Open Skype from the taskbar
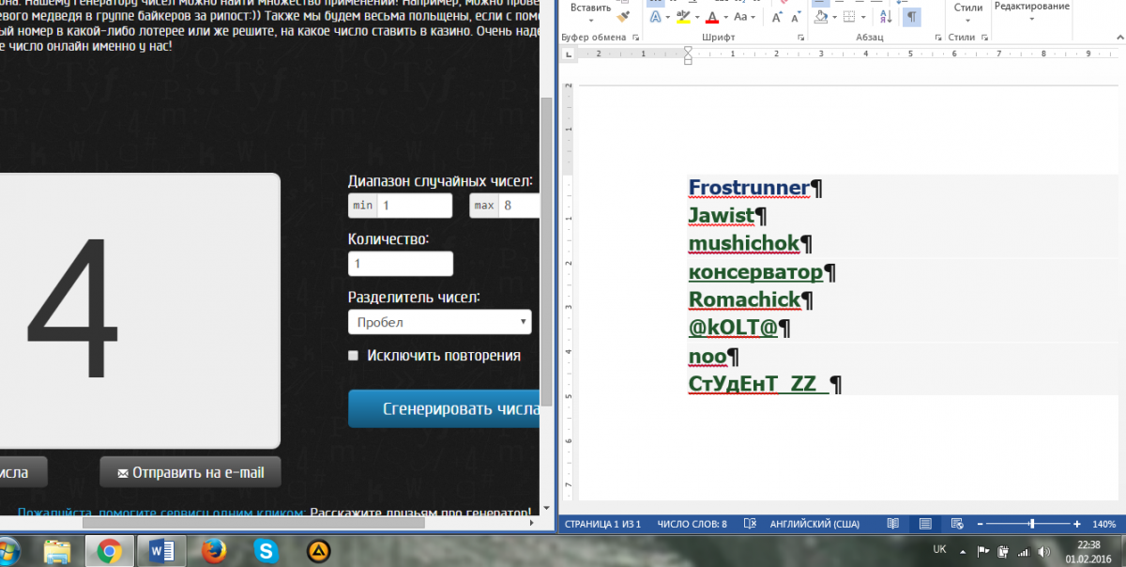This screenshot has height=567, width=1126. 266,549
